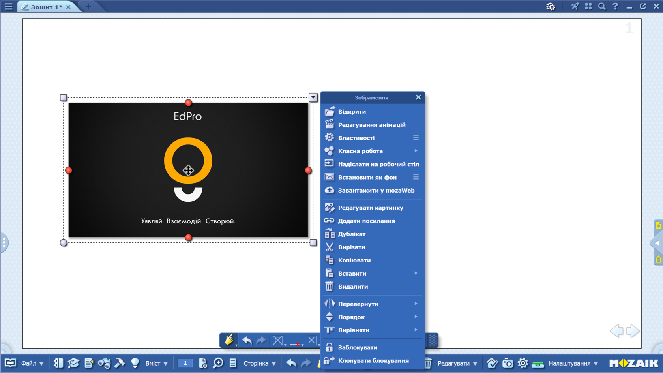The width and height of the screenshot is (663, 373).
Task: Click the camera screenshot icon
Action: tap(508, 363)
